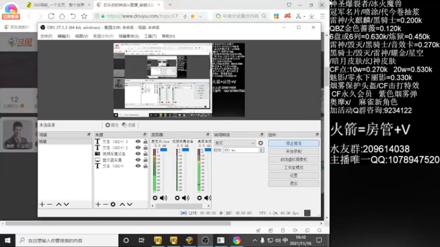
Task: Go to browser home page
Action: [62, 16]
